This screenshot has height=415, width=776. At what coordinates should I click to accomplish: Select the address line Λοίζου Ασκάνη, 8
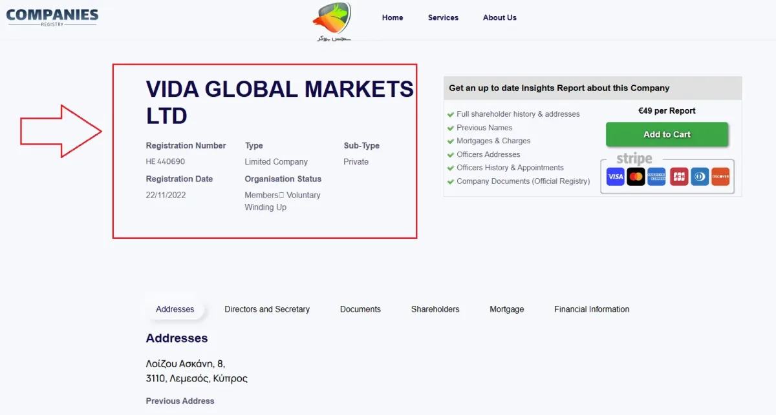(x=186, y=364)
